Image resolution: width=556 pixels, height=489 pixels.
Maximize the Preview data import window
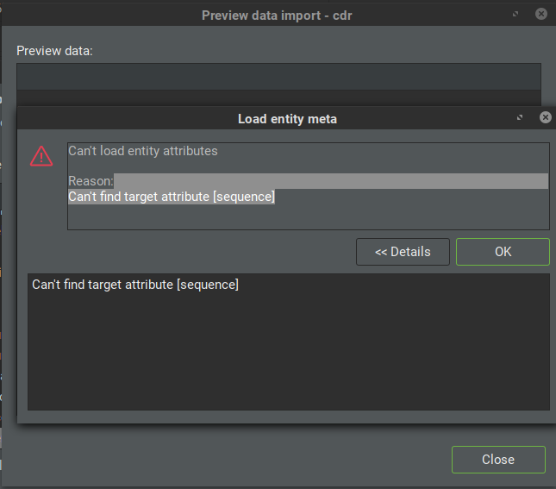coord(515,14)
